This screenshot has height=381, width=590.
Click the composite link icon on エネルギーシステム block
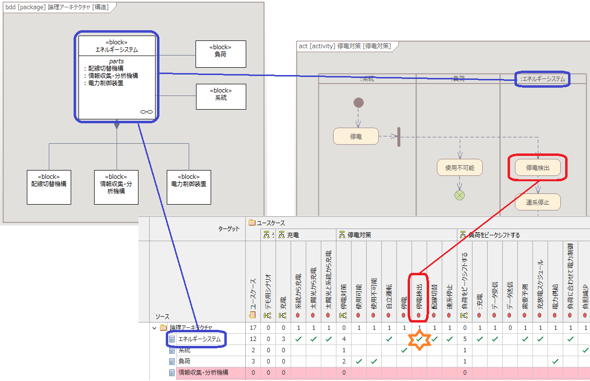146,112
